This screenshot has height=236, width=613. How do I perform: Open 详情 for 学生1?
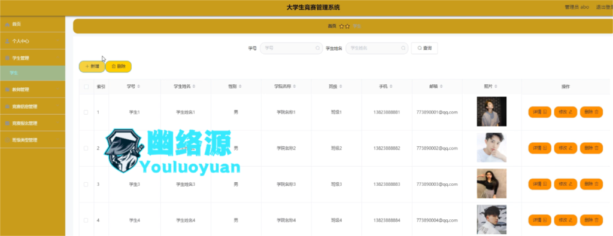pos(539,112)
